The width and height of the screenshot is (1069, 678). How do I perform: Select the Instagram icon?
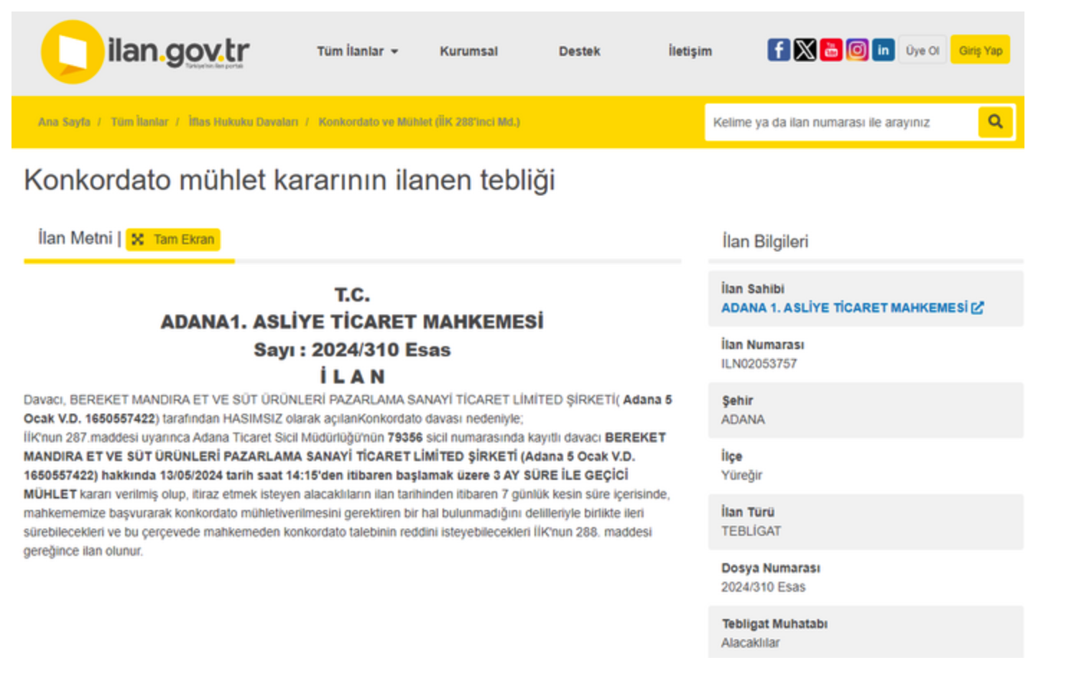point(856,50)
